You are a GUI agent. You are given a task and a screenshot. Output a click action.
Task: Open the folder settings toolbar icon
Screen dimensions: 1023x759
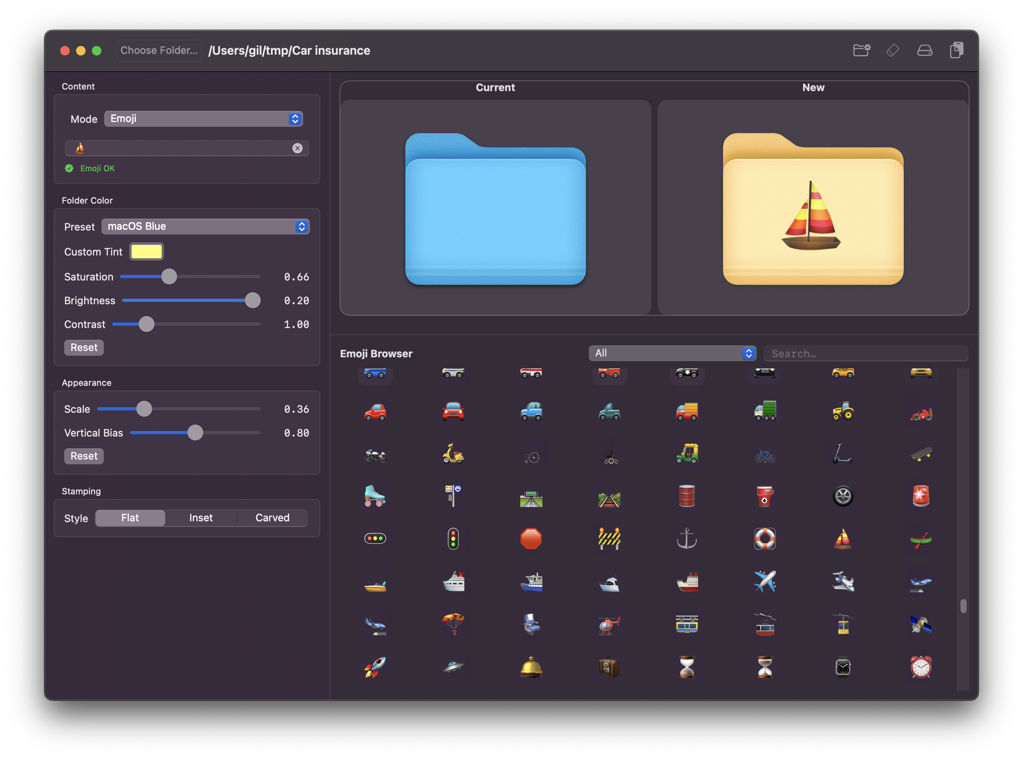point(862,51)
